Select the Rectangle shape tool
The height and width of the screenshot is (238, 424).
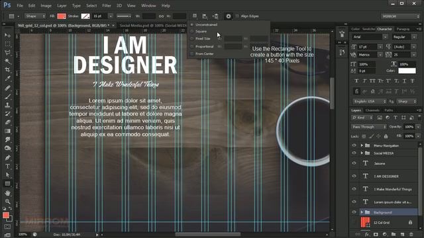[7, 184]
